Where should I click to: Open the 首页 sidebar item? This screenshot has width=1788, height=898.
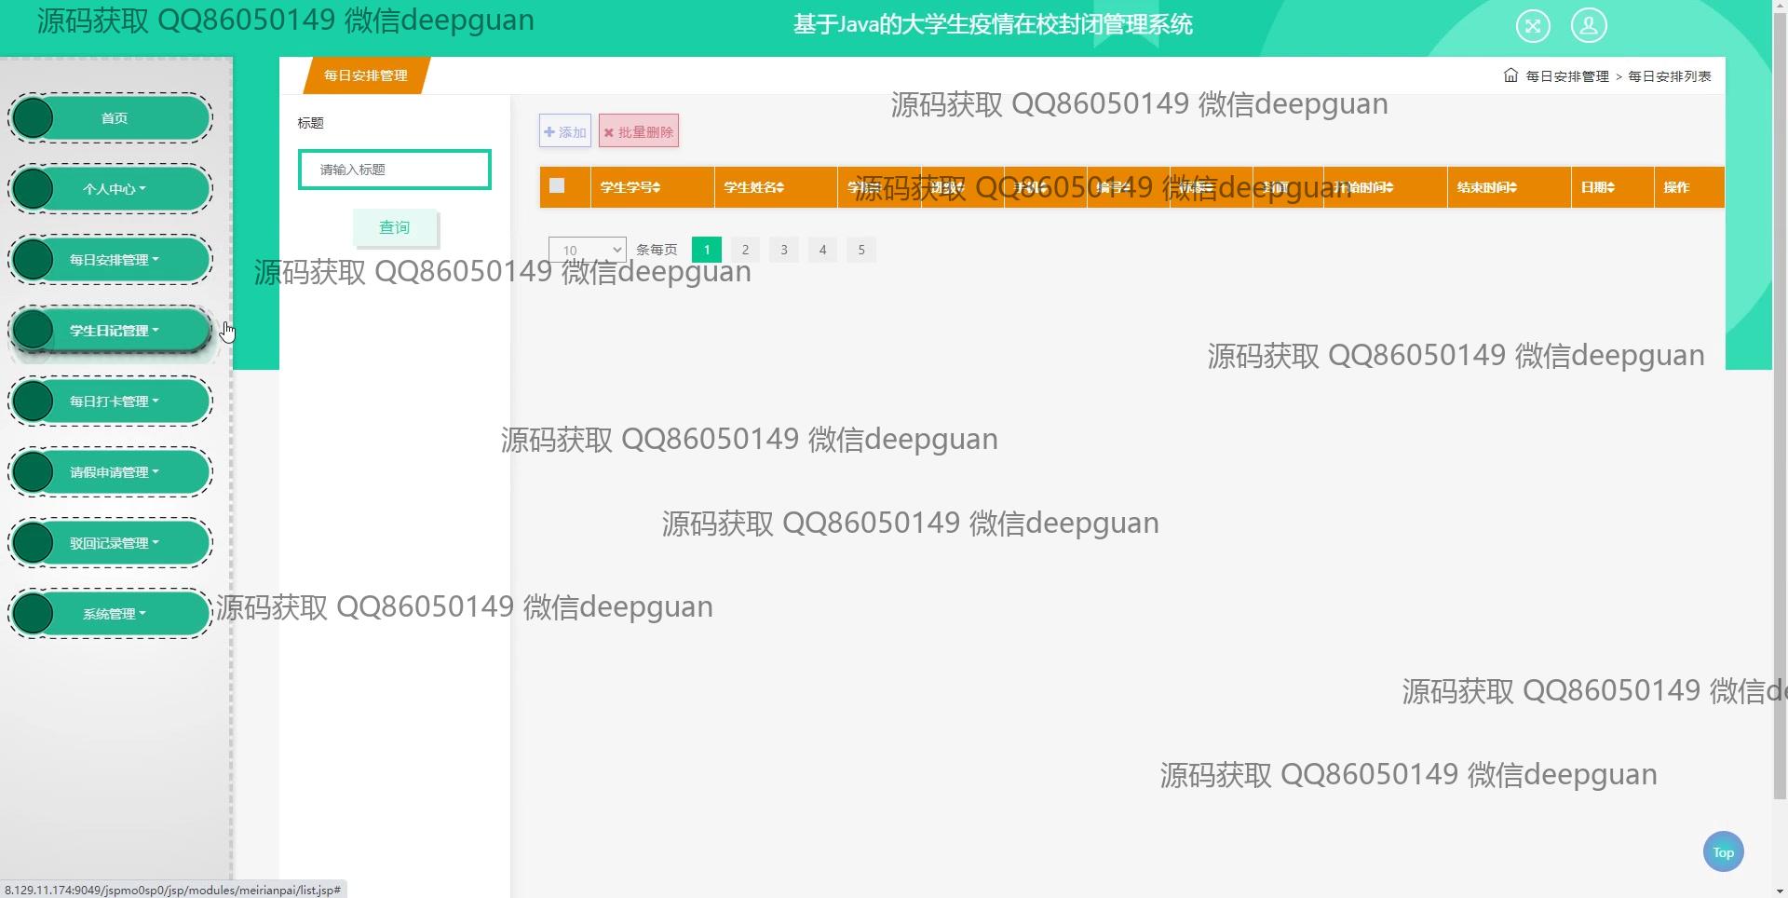[x=114, y=118]
